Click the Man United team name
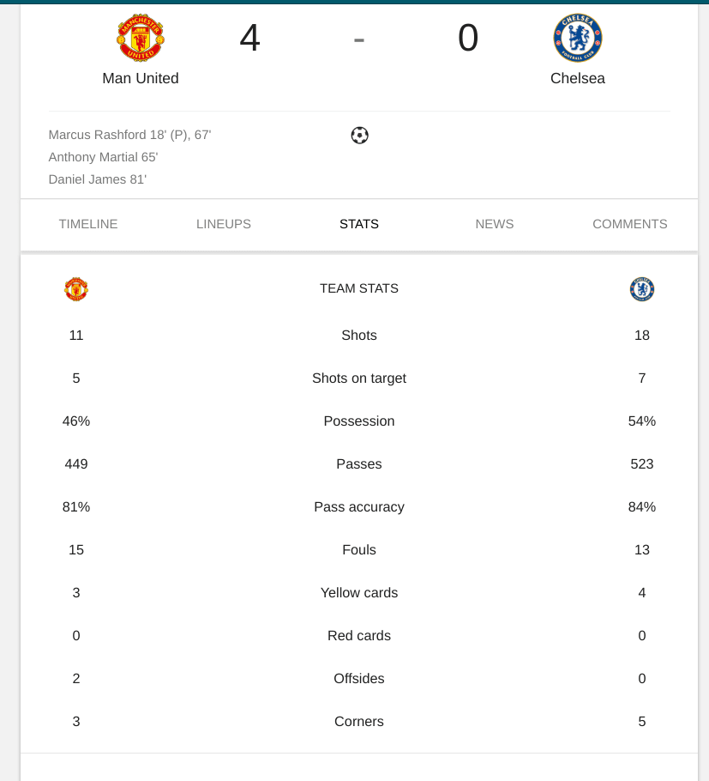Screen dimensions: 709x781 coord(141,78)
